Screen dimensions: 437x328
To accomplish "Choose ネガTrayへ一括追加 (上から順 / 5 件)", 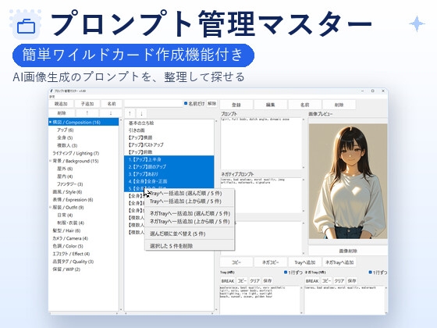I will [x=190, y=222].
